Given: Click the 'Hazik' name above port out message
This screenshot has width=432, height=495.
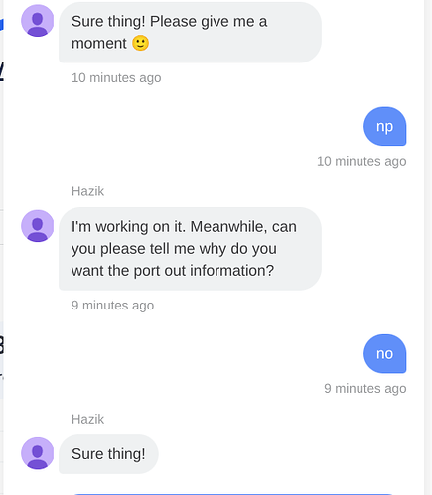Looking at the screenshot, I should 87,191.
